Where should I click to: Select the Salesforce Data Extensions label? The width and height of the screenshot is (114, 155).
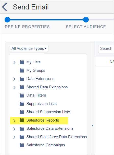click(50, 128)
